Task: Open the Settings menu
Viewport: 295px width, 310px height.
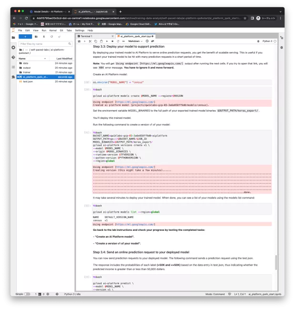Action: 80,31
